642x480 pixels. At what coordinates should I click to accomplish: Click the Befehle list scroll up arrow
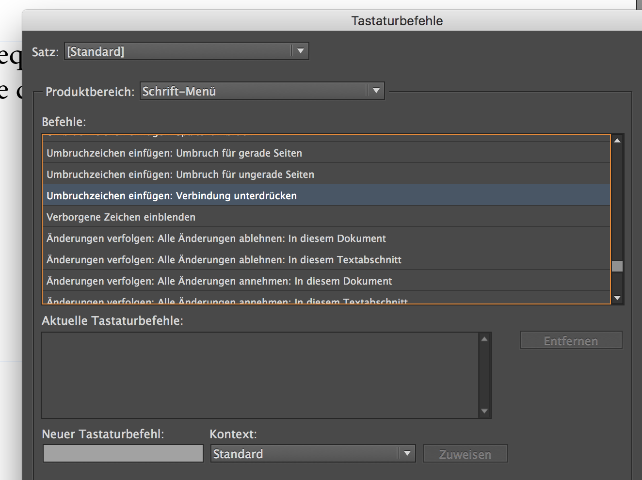pyautogui.click(x=617, y=141)
